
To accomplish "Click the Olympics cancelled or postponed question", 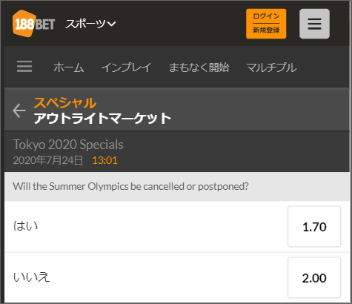I will (x=130, y=186).
